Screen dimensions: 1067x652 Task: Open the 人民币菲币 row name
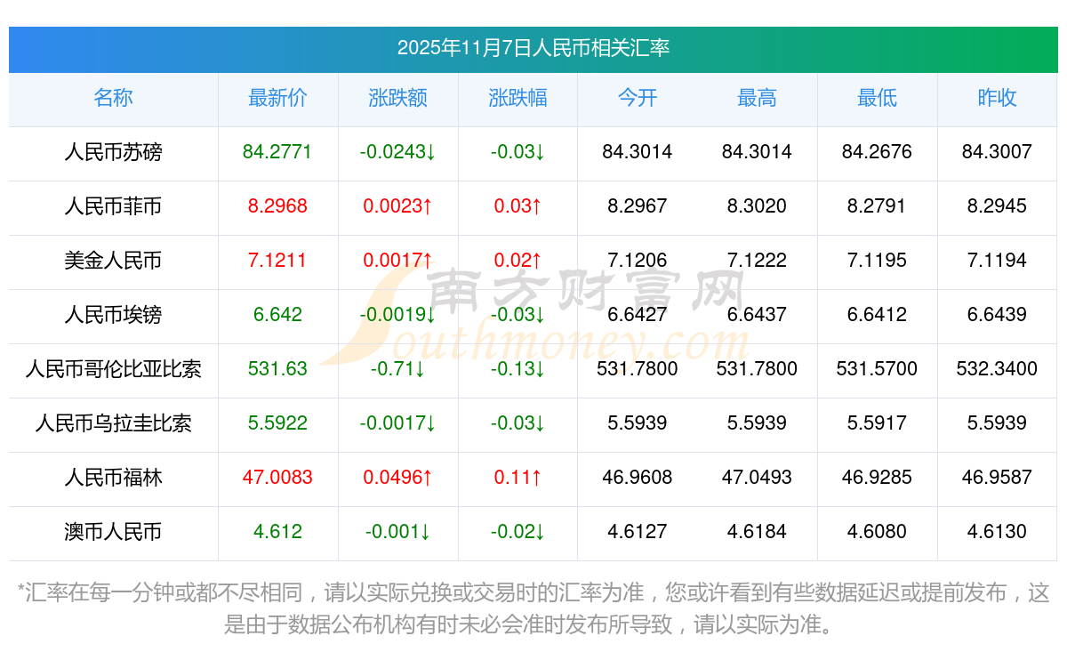113,206
